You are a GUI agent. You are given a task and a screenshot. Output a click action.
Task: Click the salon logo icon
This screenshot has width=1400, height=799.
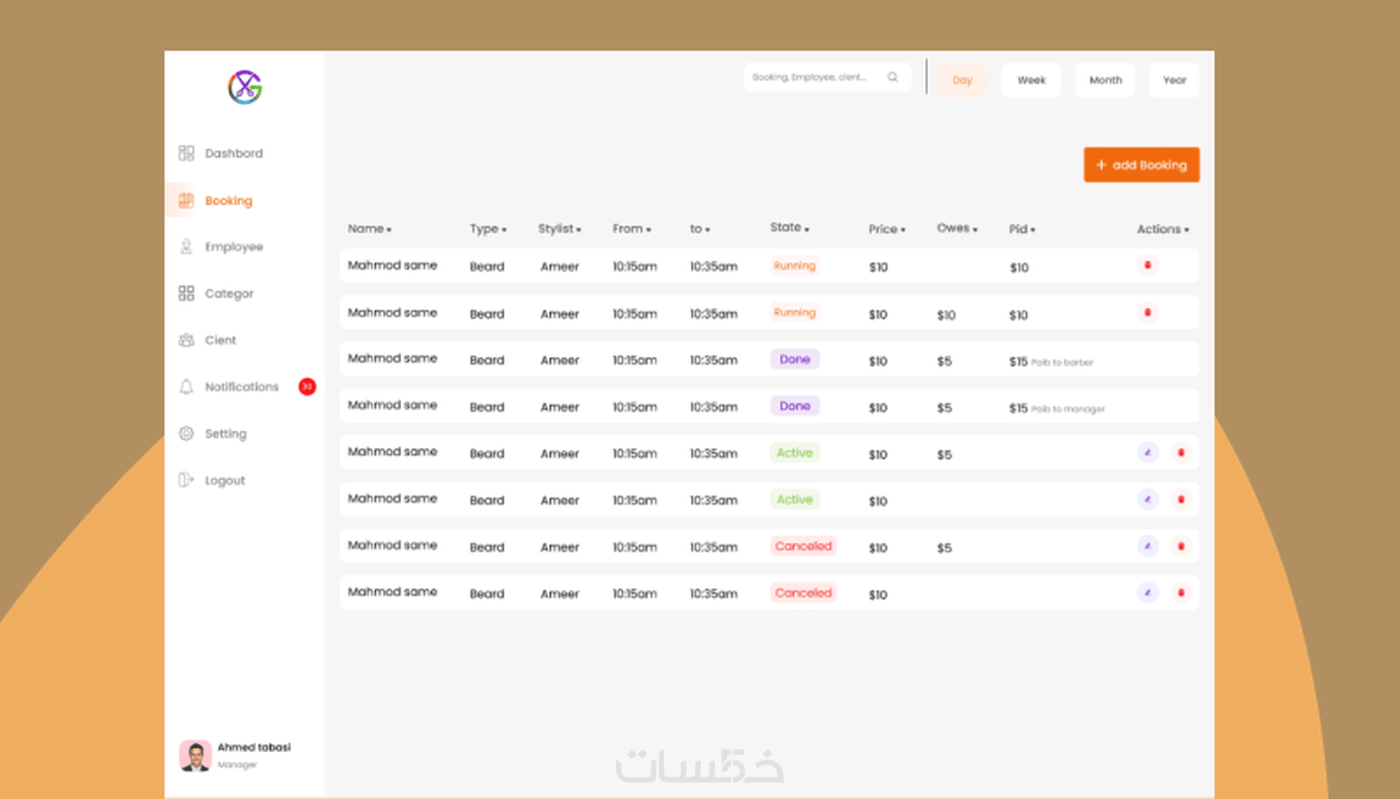point(245,87)
